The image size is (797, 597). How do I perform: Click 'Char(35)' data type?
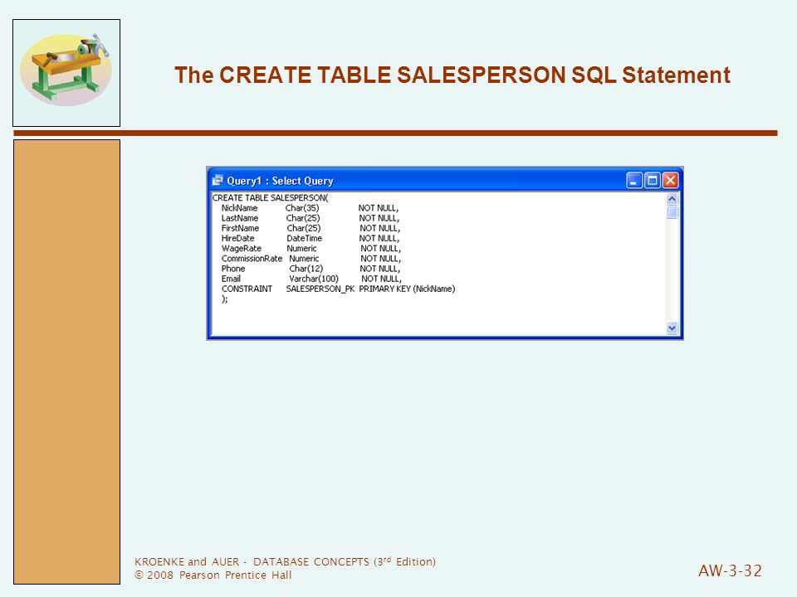(x=302, y=207)
